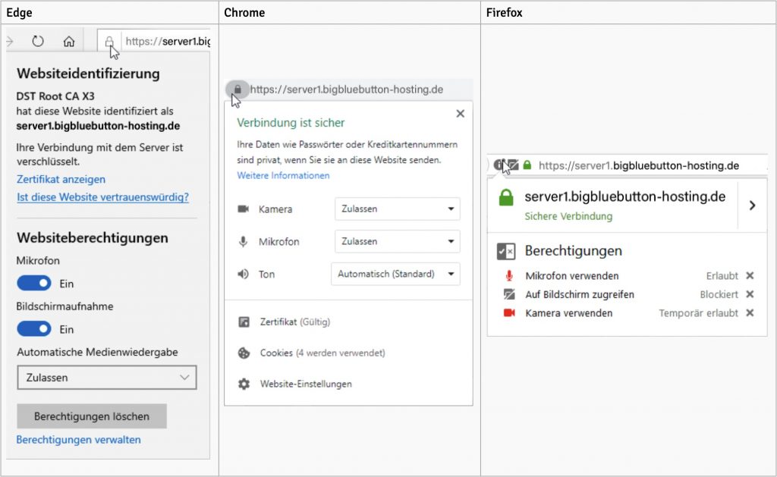Viewport: 777px width, 477px height.
Task: Open the Chrome Ton dropdown
Action: 395,274
